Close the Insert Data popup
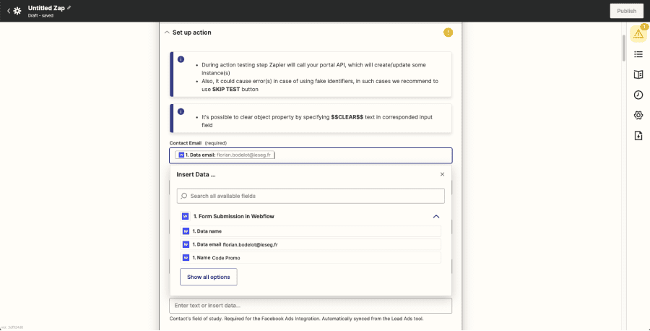650x331 pixels. point(442,174)
